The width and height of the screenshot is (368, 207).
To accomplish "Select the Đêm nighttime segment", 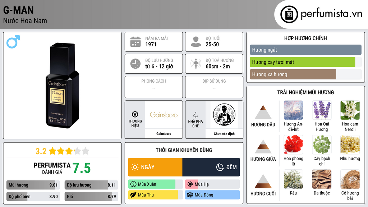I will (211, 167).
